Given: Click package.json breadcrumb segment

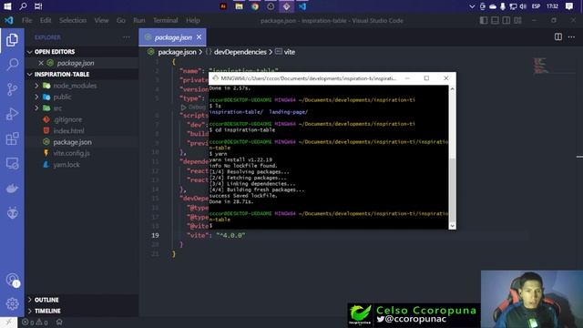Looking at the screenshot, I should coord(177,52).
